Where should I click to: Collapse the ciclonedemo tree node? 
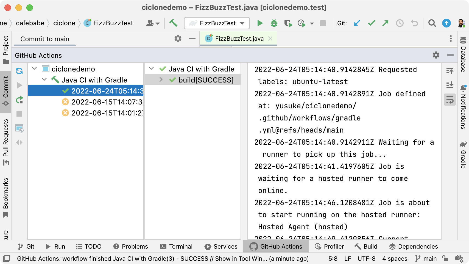point(34,68)
